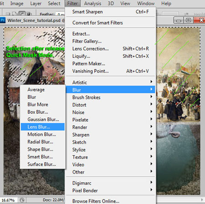Screen dimensions: 205x204
Task: Expand the Distort submenu
Action: coord(110,105)
